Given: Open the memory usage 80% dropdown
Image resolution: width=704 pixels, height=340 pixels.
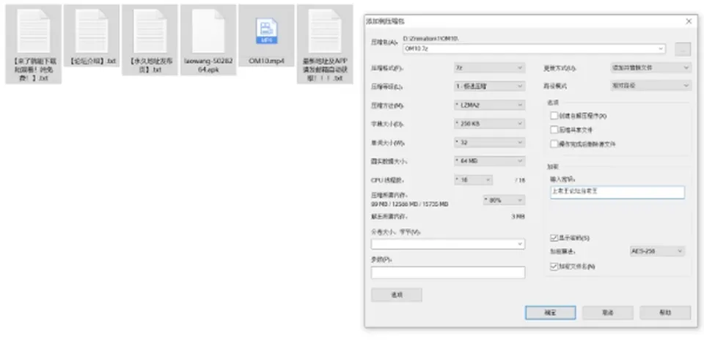Looking at the screenshot, I should [505, 200].
